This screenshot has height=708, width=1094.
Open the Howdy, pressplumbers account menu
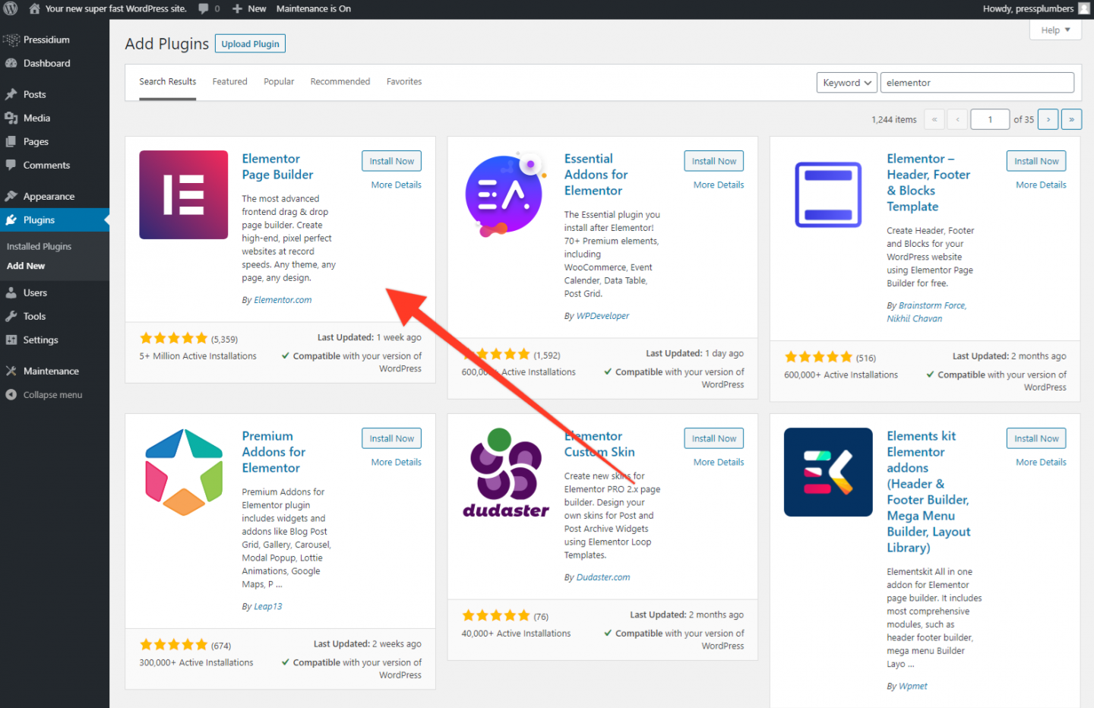pyautogui.click(x=1035, y=9)
